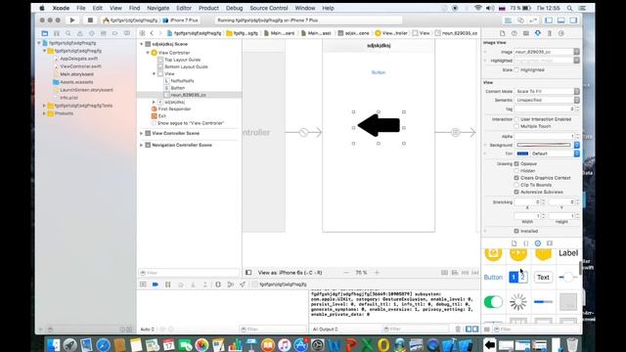Click the Pause execution icon in debug bar
This screenshot has width=626, height=352.
(168, 285)
